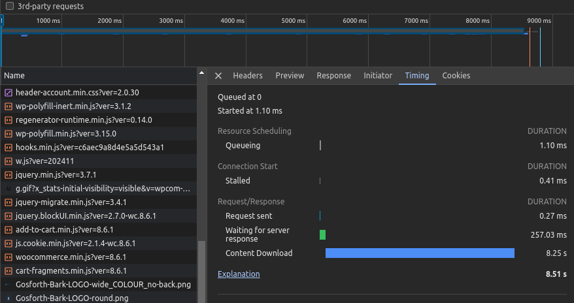
Task: Click script icon for js.cookie.min.js
Action: point(8,244)
